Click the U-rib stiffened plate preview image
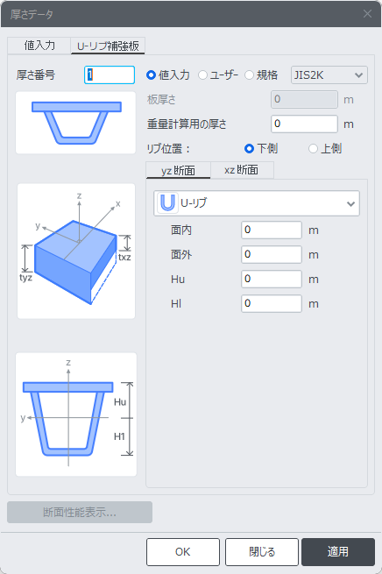Viewport: 382px width, 574px height. click(x=75, y=123)
